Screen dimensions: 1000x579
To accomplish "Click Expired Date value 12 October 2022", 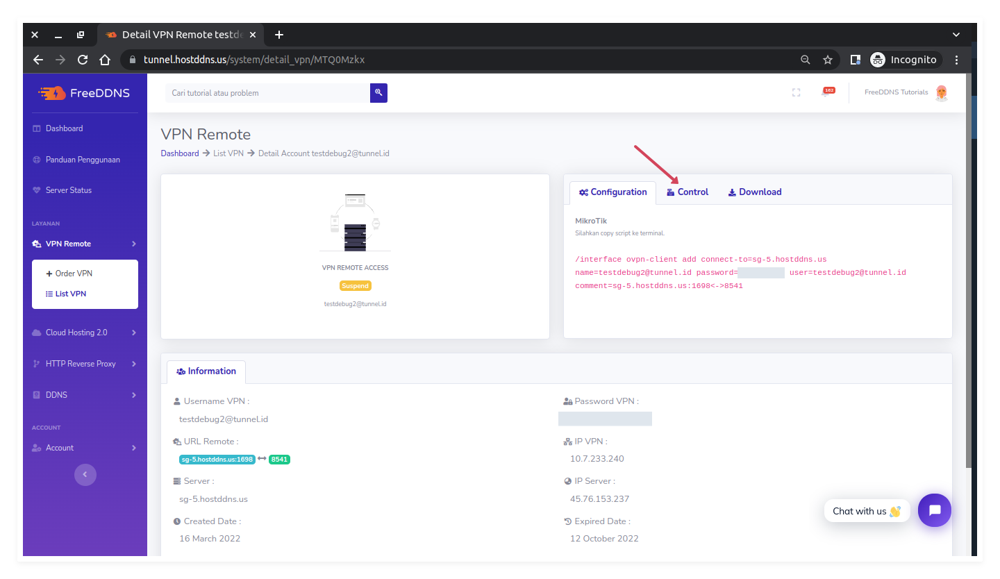I will coord(604,539).
